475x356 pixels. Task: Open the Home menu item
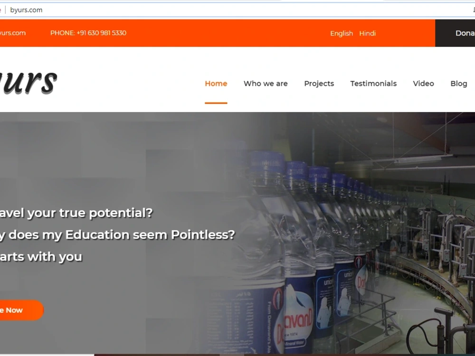(216, 84)
